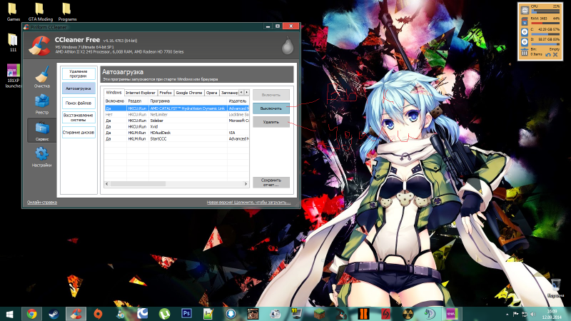Open the Автозагрузка startup page
571x321 pixels.
(79, 88)
